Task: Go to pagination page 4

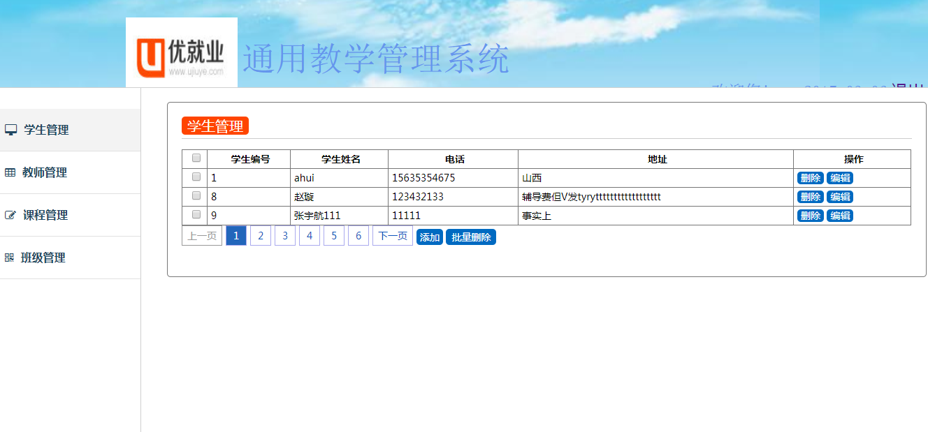Action: (310, 236)
